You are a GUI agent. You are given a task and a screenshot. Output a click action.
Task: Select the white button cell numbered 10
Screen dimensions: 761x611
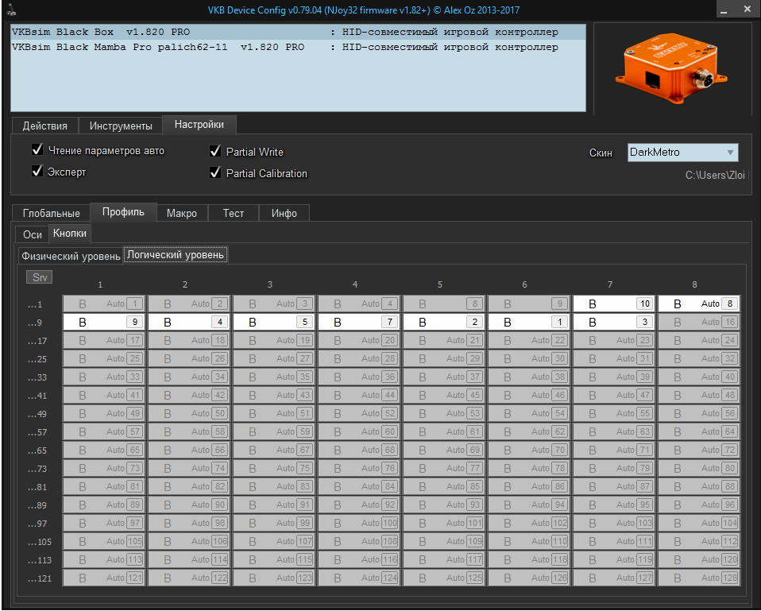[614, 304]
